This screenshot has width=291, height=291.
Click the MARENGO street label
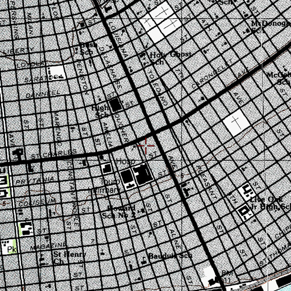(x=57, y=129)
